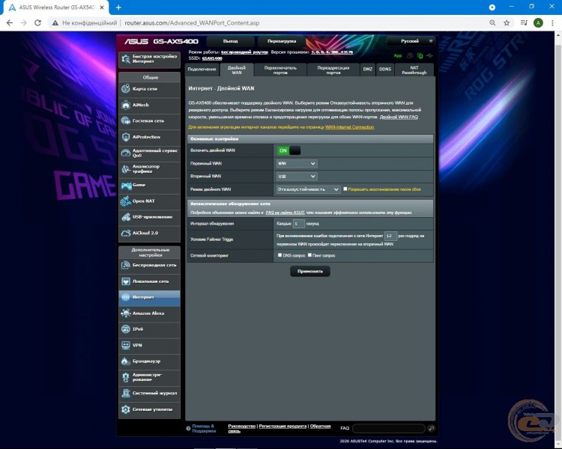
Task: Open AiProtection shield icon
Action: [x=125, y=137]
